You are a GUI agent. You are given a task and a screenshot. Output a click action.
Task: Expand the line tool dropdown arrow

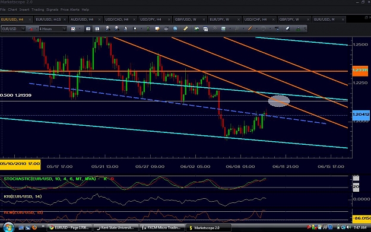pyautogui.click(x=256, y=29)
